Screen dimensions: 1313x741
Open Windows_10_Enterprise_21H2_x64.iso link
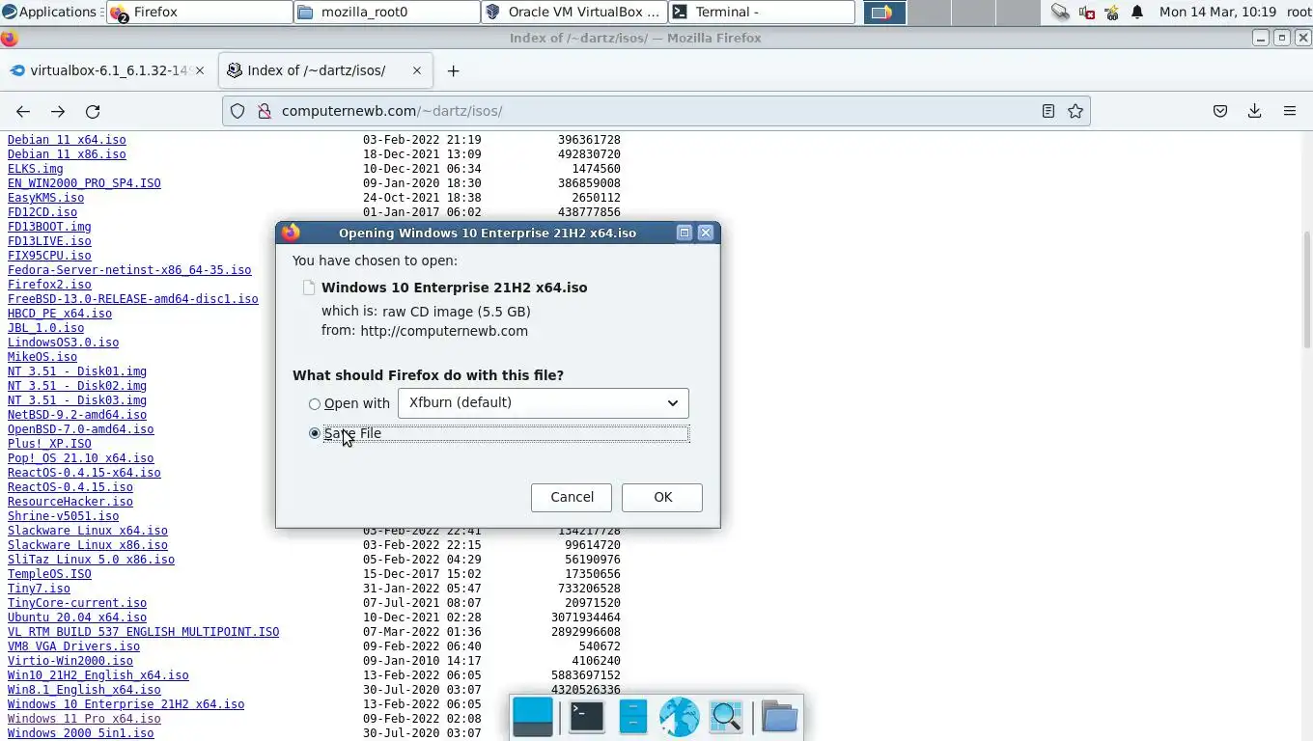[126, 704]
